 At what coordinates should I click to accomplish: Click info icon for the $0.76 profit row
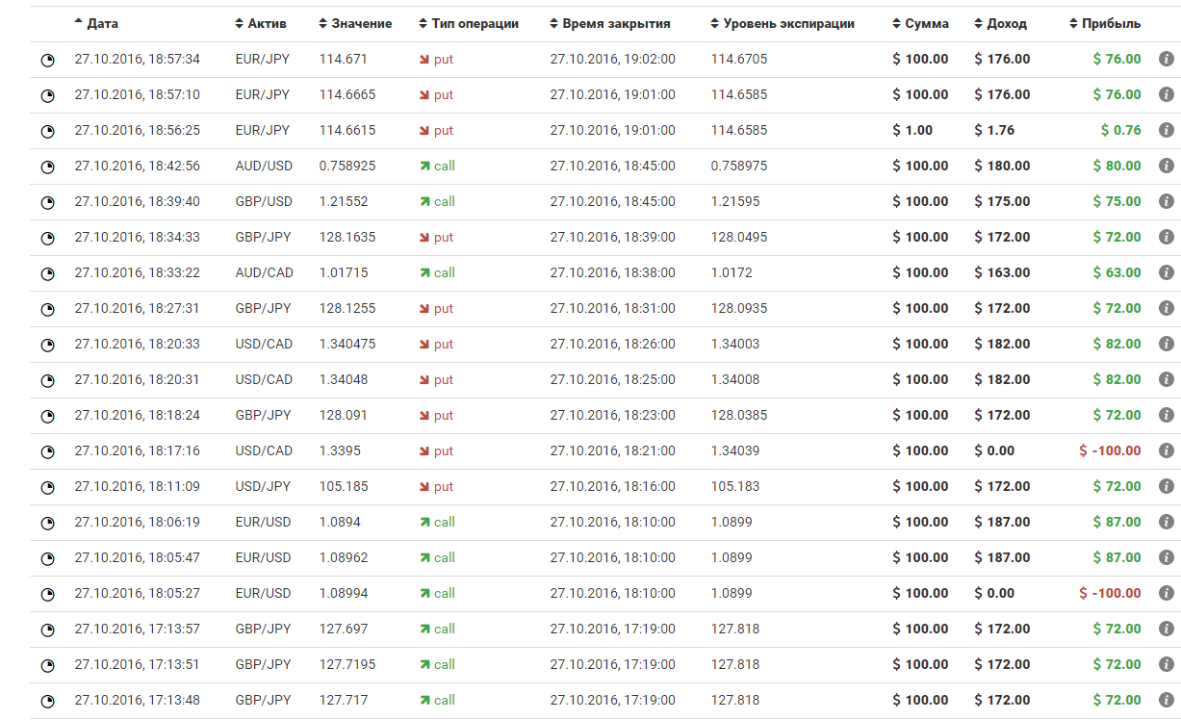1166,131
